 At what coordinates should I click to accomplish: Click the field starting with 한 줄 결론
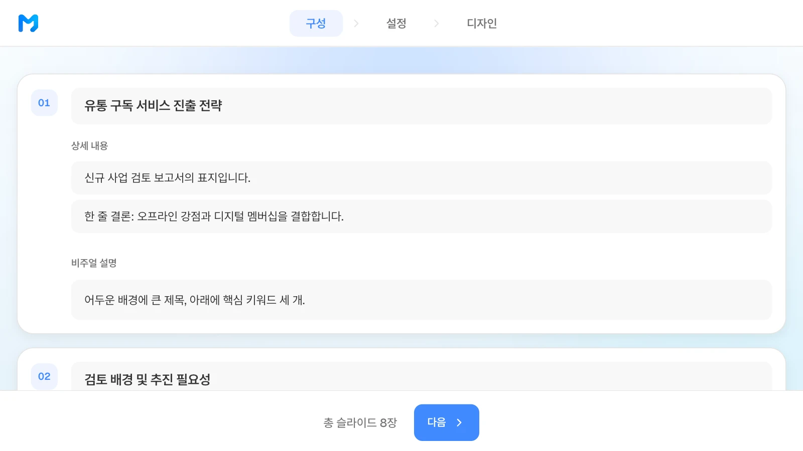422,216
